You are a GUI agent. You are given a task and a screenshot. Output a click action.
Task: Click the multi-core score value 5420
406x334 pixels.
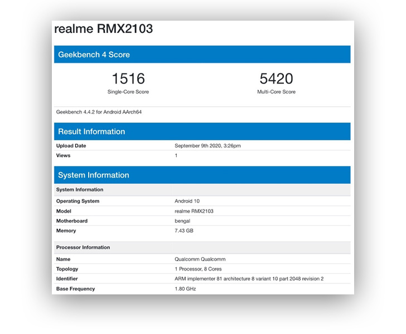pyautogui.click(x=276, y=78)
